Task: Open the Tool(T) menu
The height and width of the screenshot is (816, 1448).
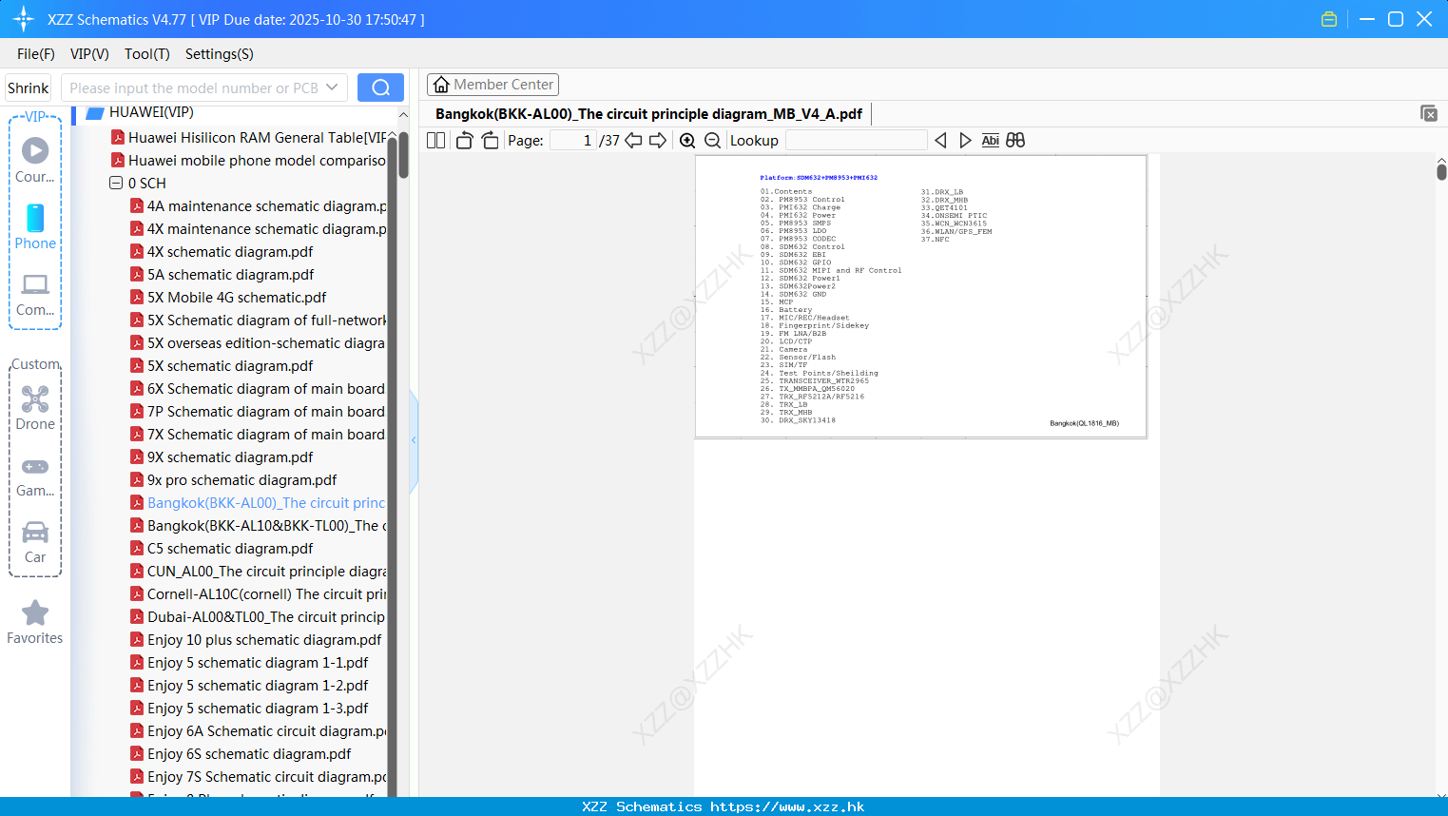Action: 147,54
